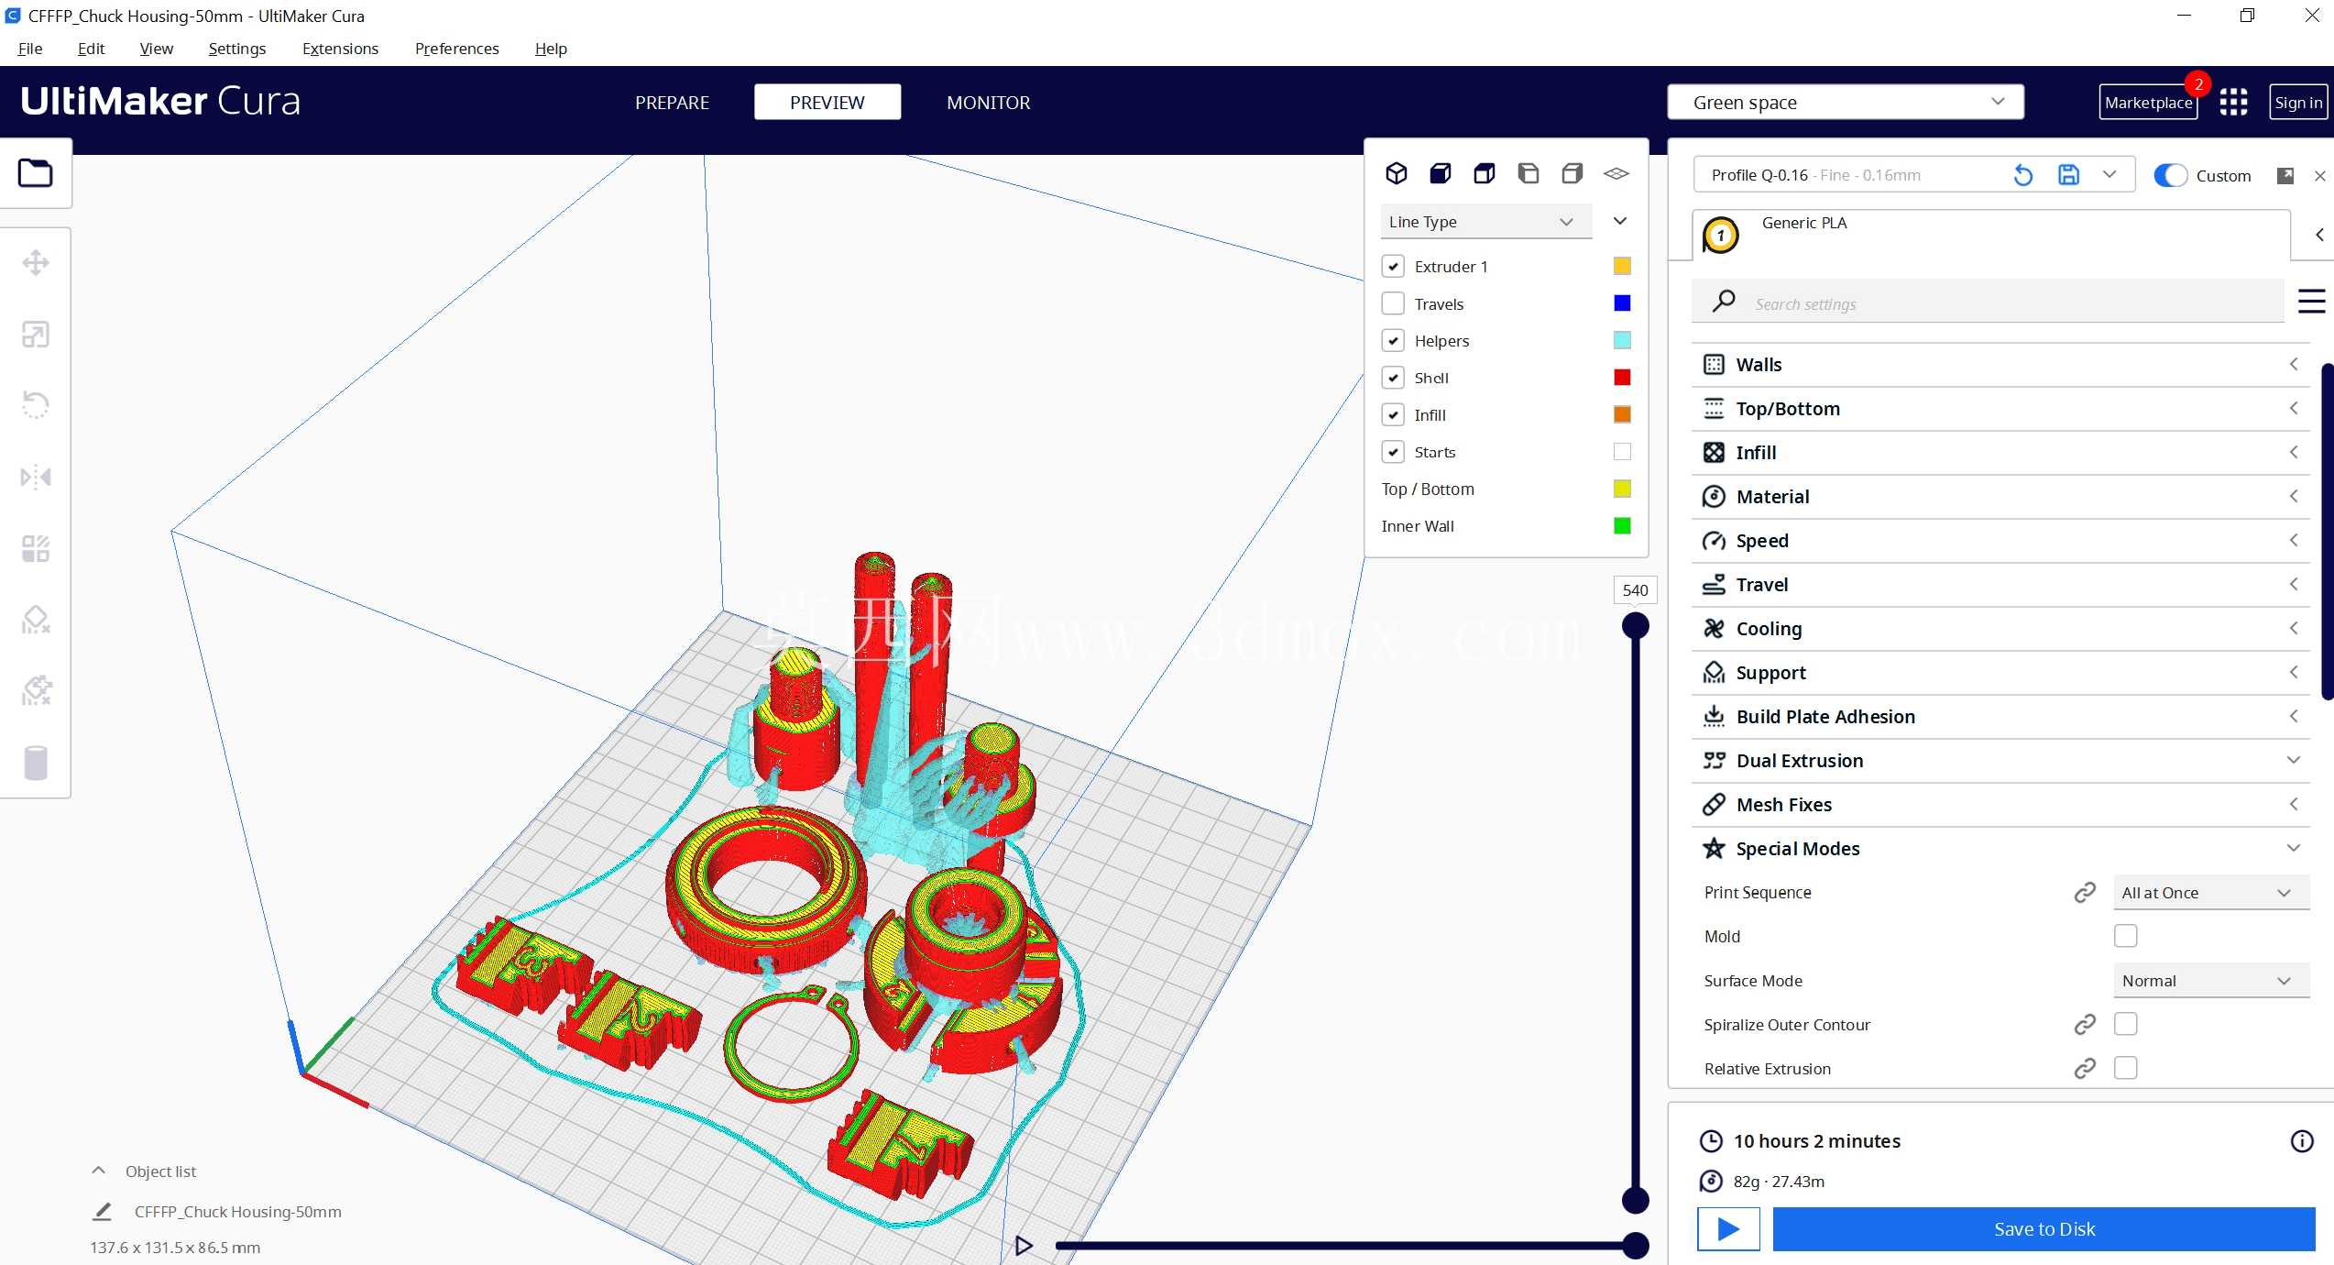Start layer simulation playback
The width and height of the screenshot is (2334, 1265).
click(1024, 1245)
